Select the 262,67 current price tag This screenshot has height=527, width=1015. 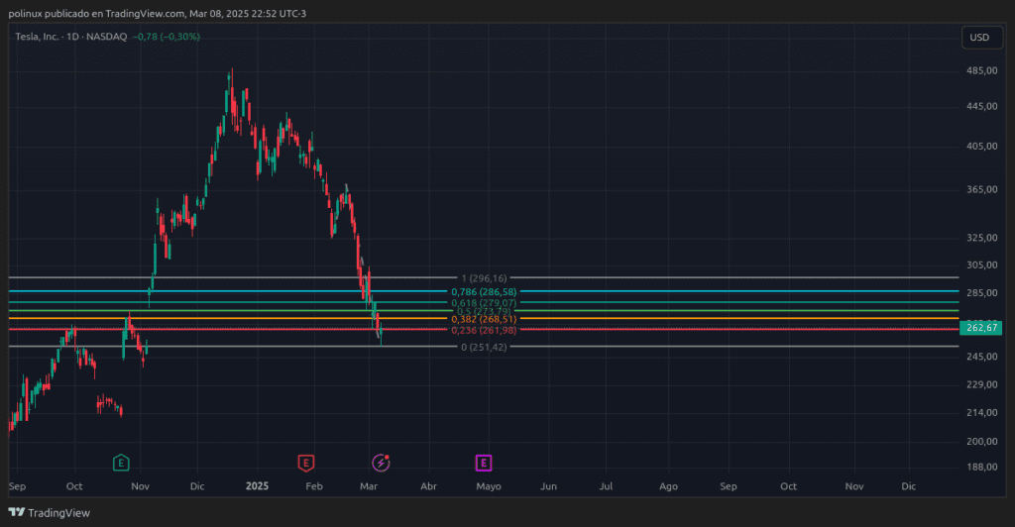981,328
